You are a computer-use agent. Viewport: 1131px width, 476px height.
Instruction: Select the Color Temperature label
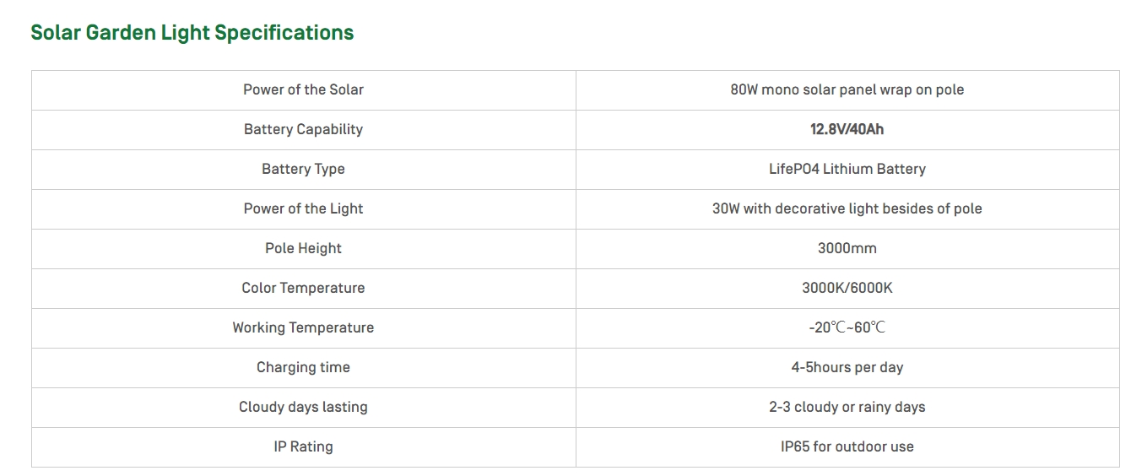click(303, 288)
